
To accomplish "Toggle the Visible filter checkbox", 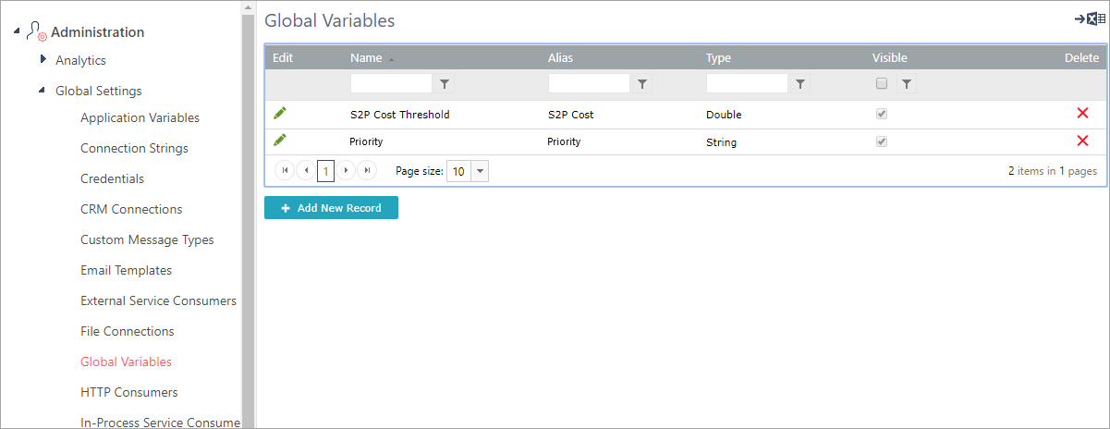I will pyautogui.click(x=882, y=83).
